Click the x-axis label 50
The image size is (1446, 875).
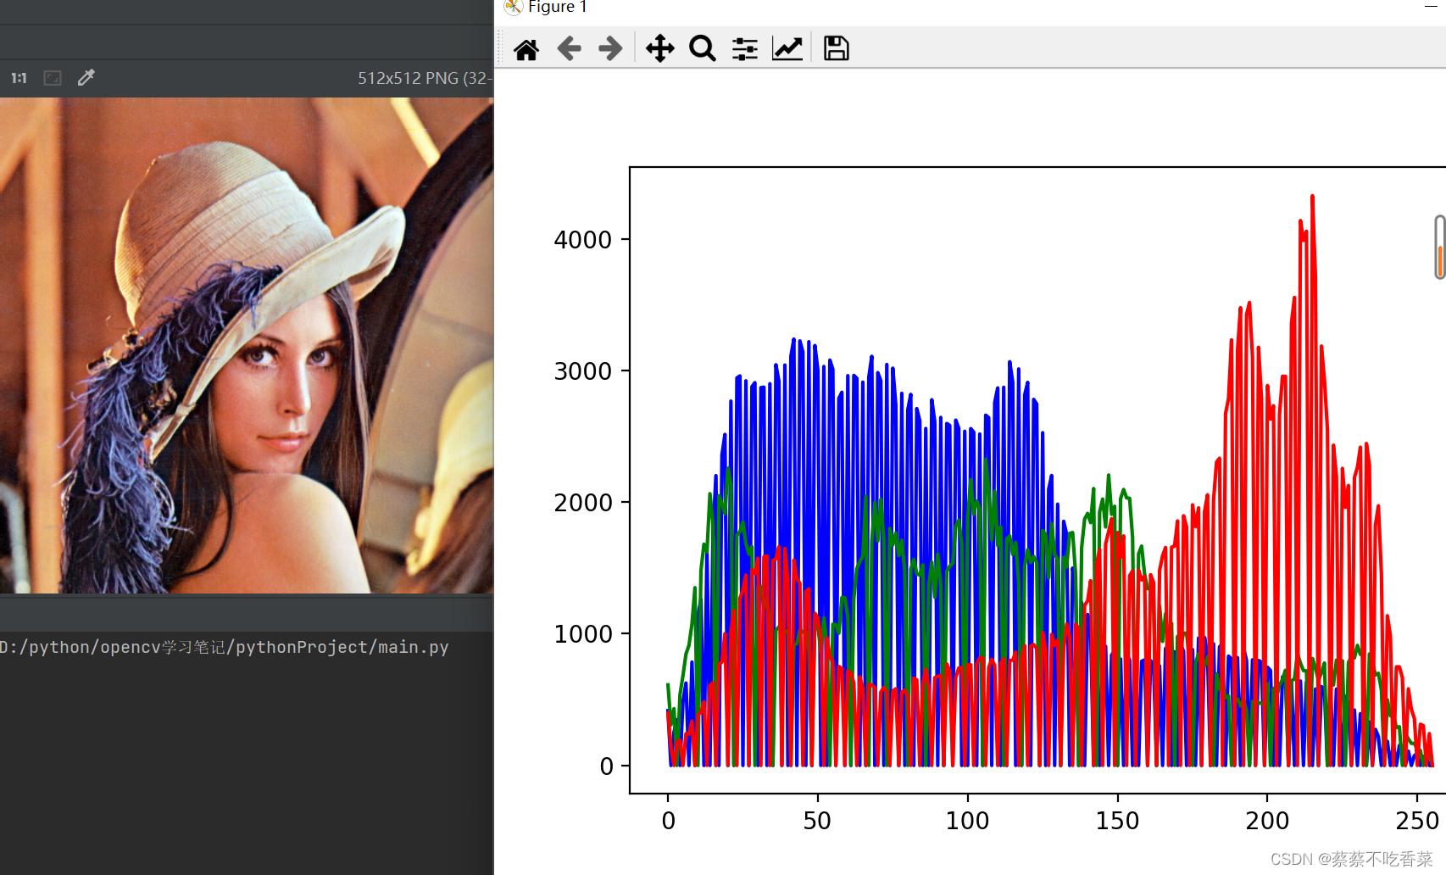pos(817,821)
